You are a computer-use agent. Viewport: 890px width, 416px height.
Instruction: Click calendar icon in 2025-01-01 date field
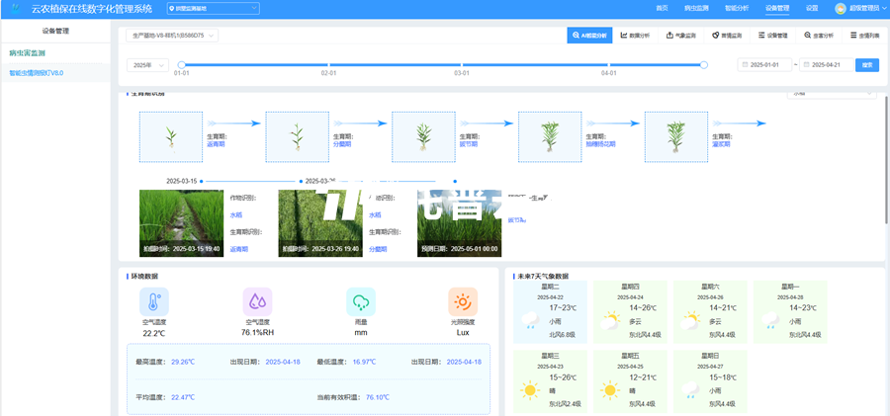tap(744, 65)
